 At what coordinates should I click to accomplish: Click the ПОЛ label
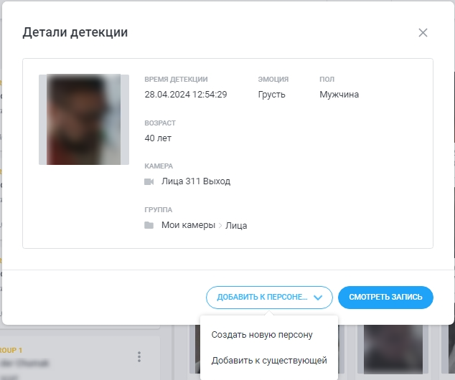click(327, 80)
